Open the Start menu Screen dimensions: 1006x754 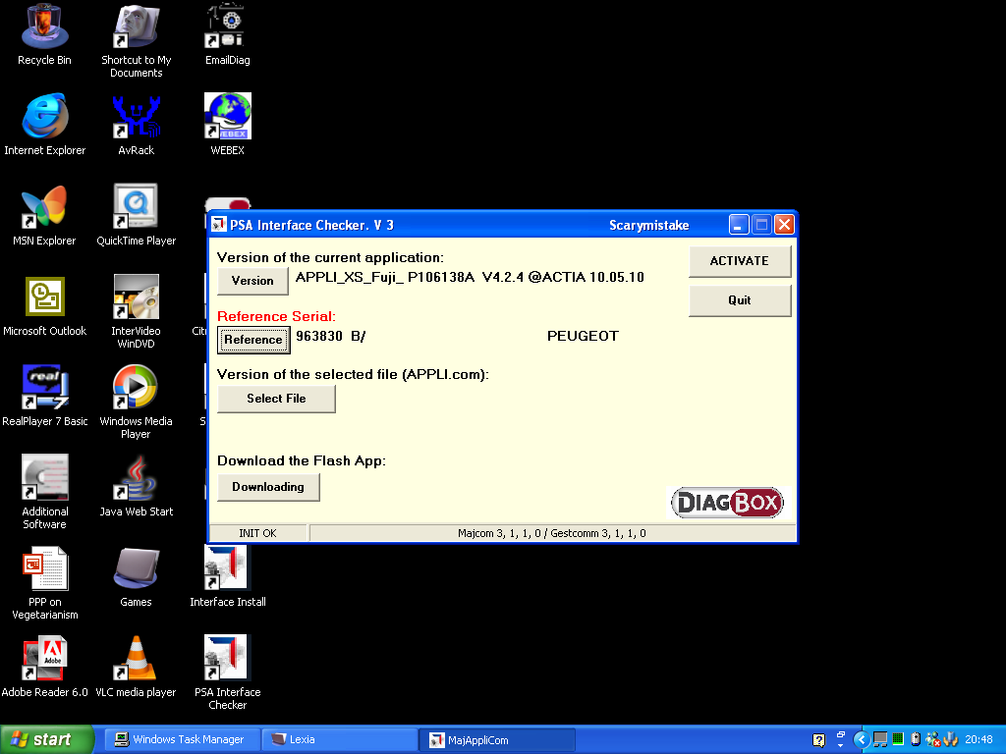point(47,739)
